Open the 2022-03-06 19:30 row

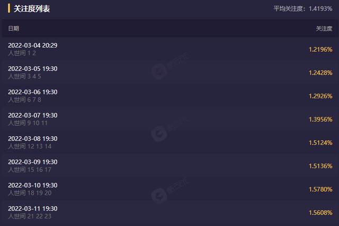coord(169,96)
